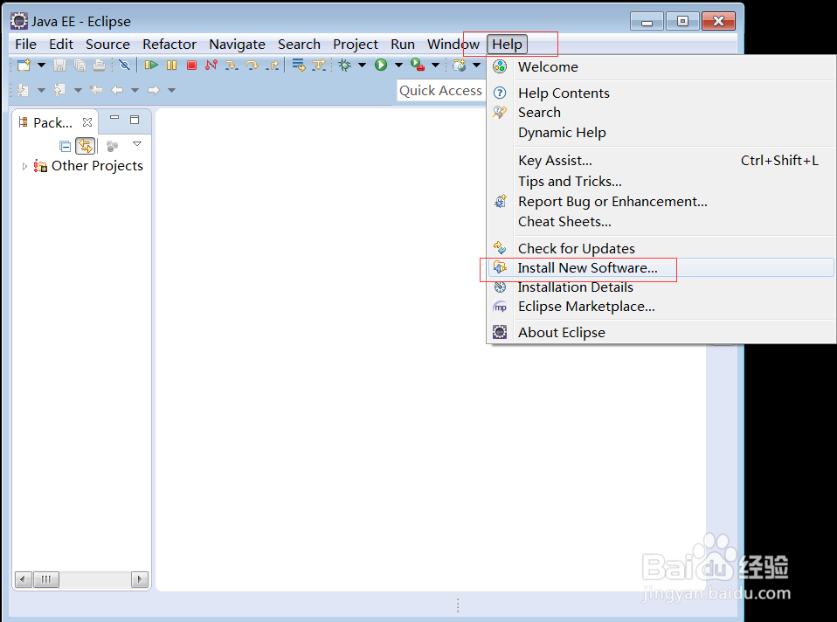
Task: Open the green Run dropdown arrow
Action: coord(398,66)
